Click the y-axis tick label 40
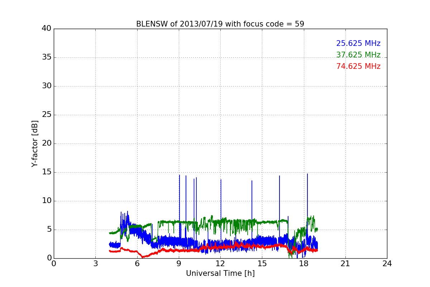430x287 pixels. tap(46, 29)
